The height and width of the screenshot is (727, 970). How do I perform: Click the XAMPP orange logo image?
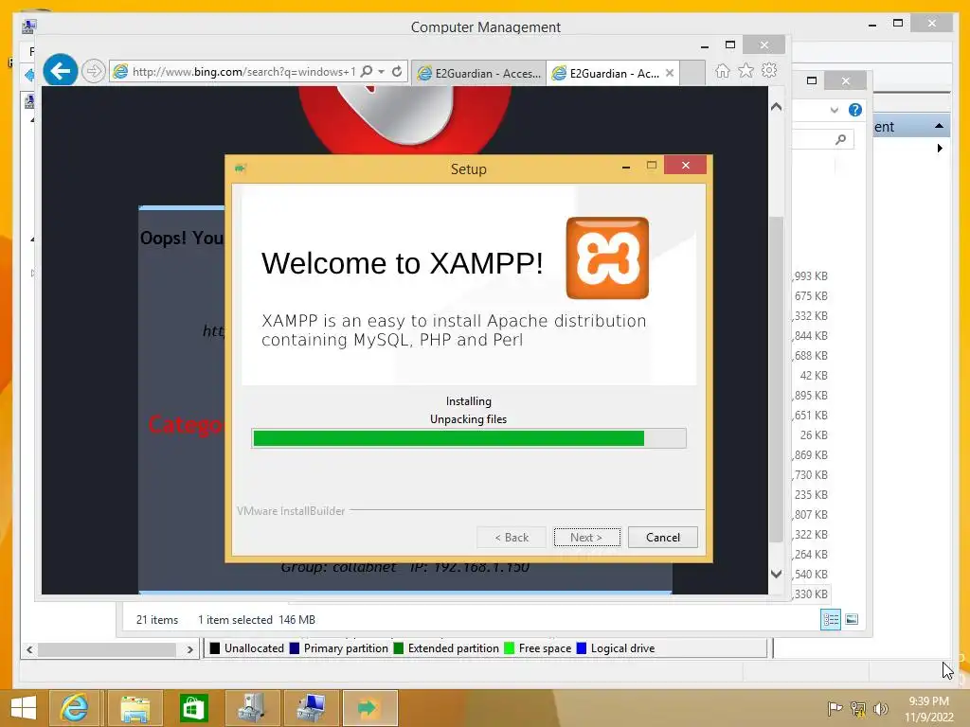point(607,257)
